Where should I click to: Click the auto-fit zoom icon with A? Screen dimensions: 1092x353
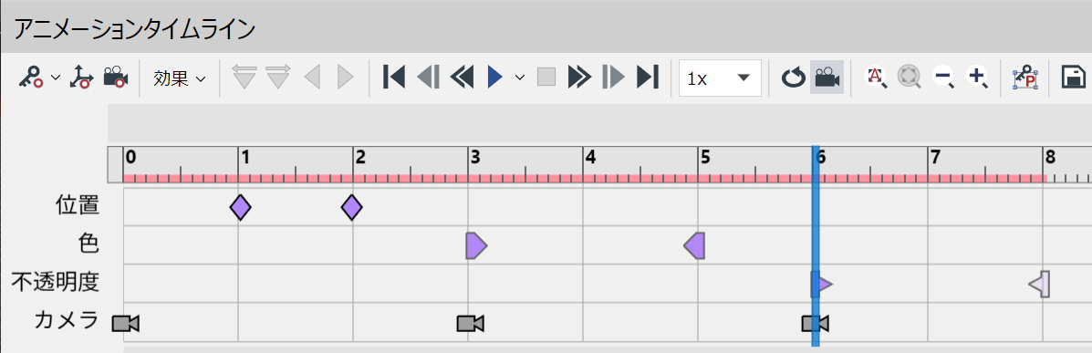click(x=876, y=78)
